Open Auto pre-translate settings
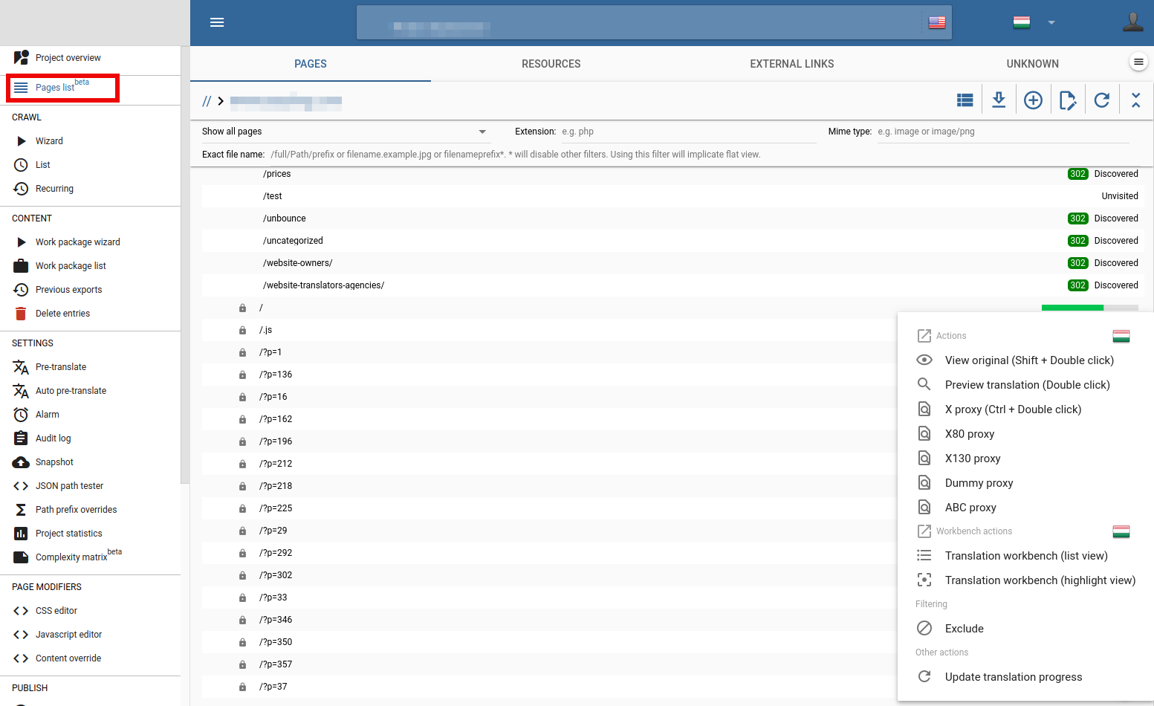This screenshot has width=1154, height=706. [x=71, y=391]
